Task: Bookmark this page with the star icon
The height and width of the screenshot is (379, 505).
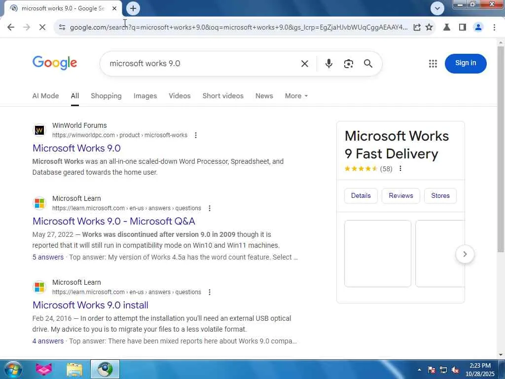Action: click(x=429, y=28)
